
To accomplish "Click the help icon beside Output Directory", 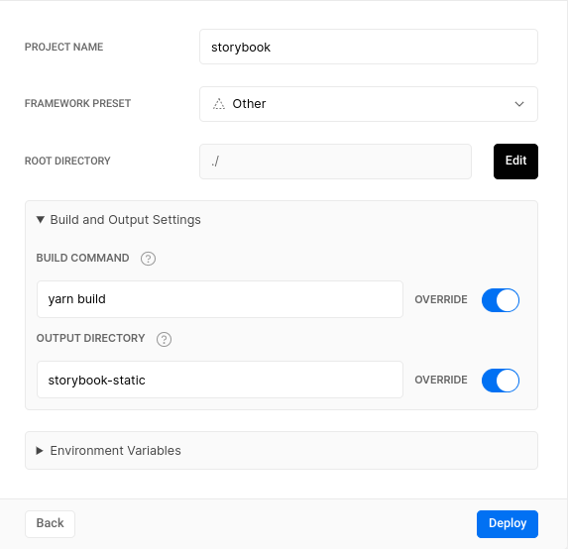I will point(165,339).
